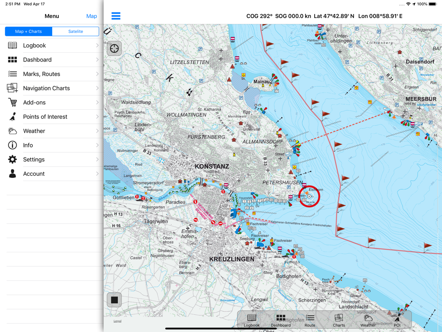
Task: Expand the Add-ons chevron
Action: (x=97, y=102)
